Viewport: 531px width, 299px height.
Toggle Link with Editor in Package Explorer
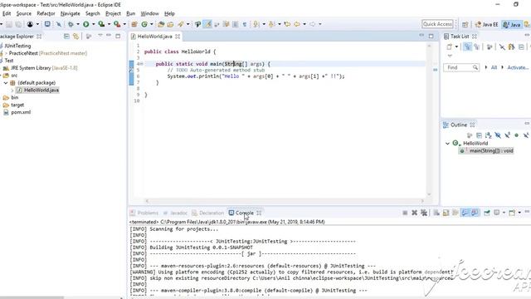[x=76, y=37]
